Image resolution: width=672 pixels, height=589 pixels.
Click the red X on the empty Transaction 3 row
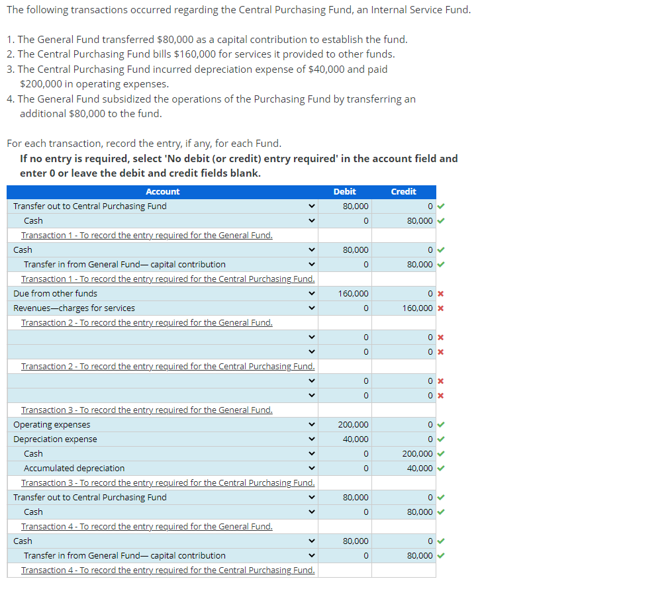(x=440, y=381)
